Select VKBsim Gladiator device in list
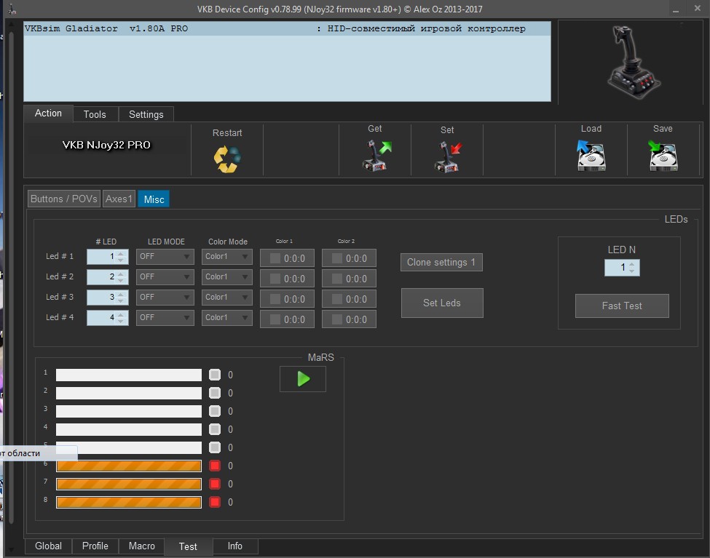Screen dimensions: 710x558 click(287, 28)
